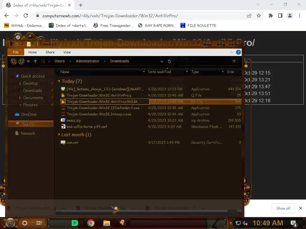
Task: Select the .swf Shockwave Flash file icon
Action: pos(63,126)
